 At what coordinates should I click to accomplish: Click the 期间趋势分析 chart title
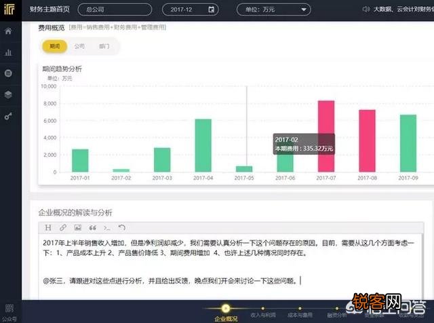coord(62,69)
